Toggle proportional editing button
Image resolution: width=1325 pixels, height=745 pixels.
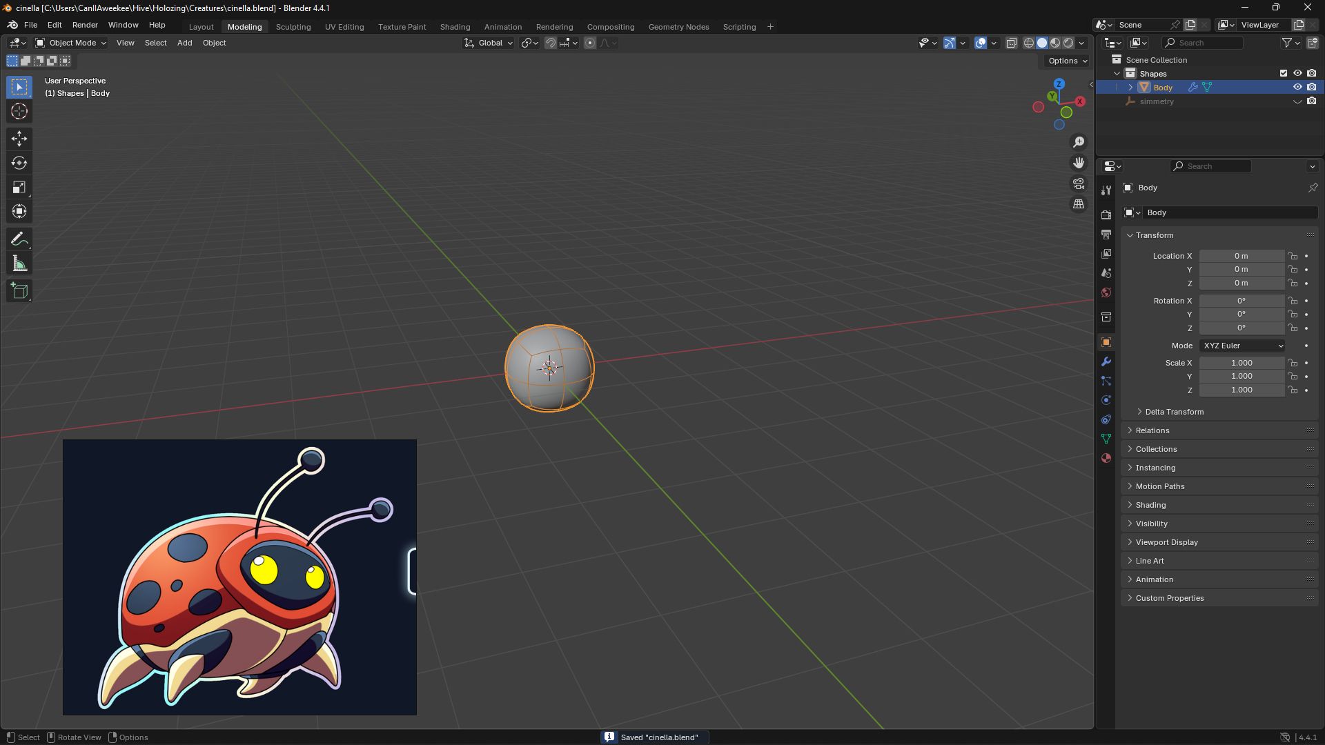(x=590, y=43)
